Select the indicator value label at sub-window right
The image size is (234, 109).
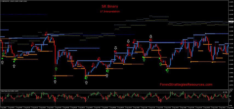225,92
